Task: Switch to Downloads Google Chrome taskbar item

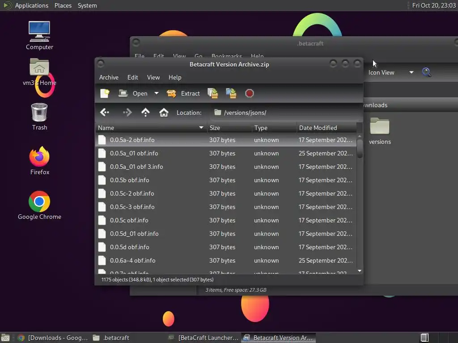Action: tap(53, 338)
